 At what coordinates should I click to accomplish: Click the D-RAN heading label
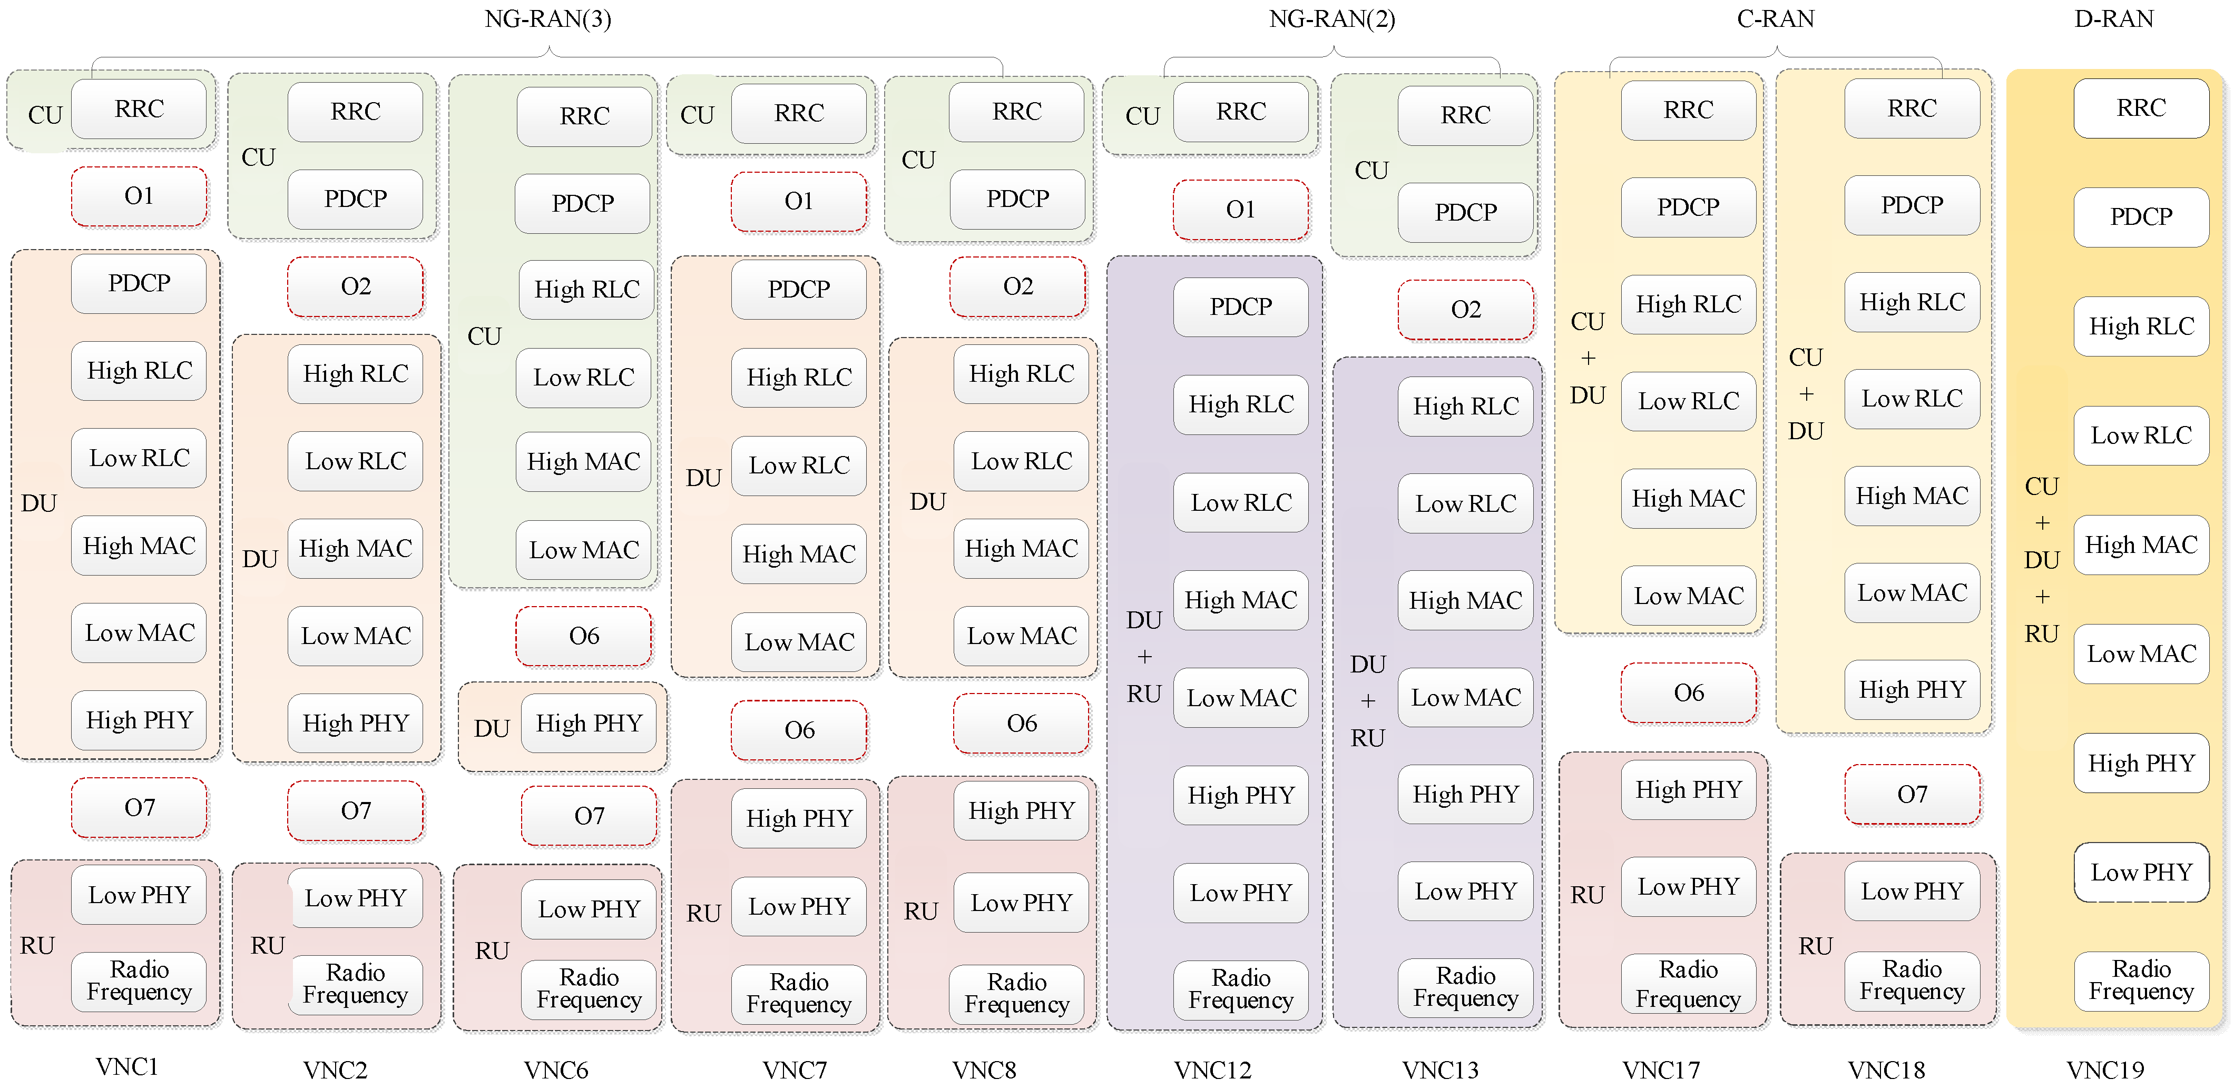2113,19
